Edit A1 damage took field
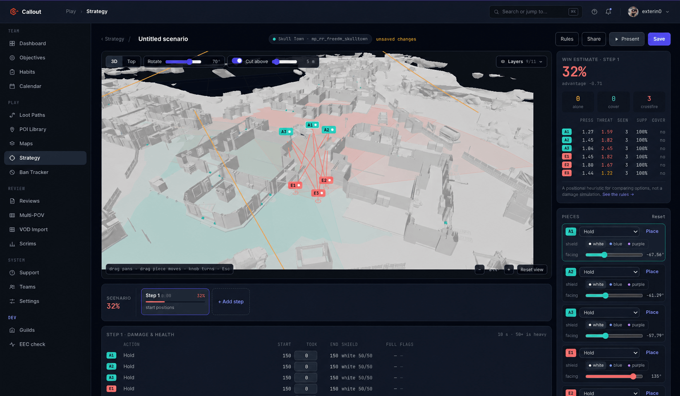Screen dimensions: 680x396 pos(306,355)
